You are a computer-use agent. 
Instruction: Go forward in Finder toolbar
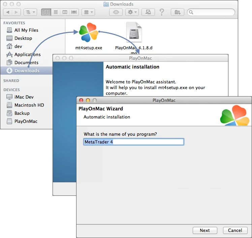(x=16, y=12)
